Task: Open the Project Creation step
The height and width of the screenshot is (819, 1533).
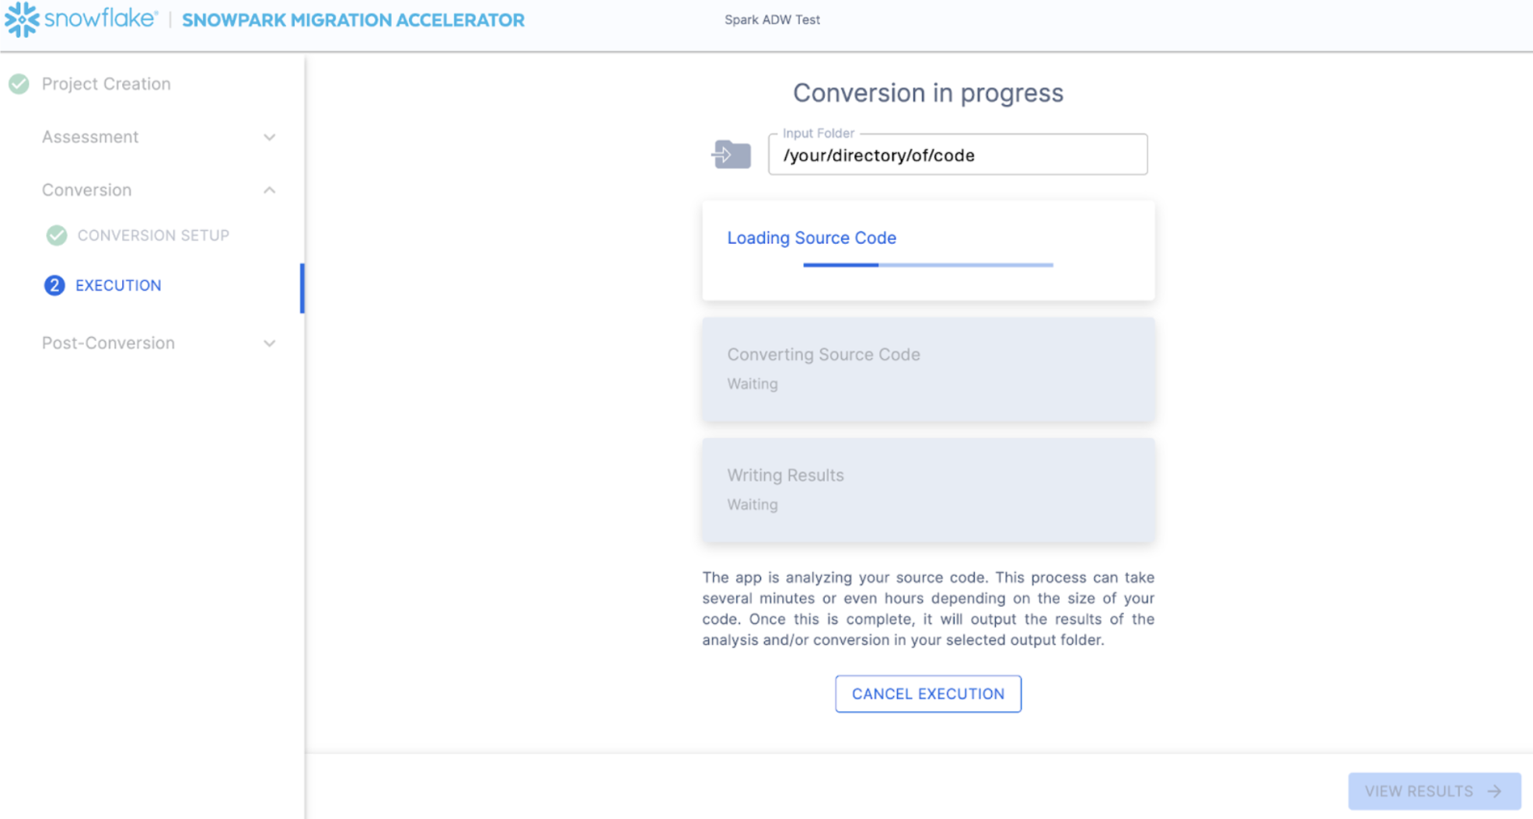Action: [x=106, y=84]
